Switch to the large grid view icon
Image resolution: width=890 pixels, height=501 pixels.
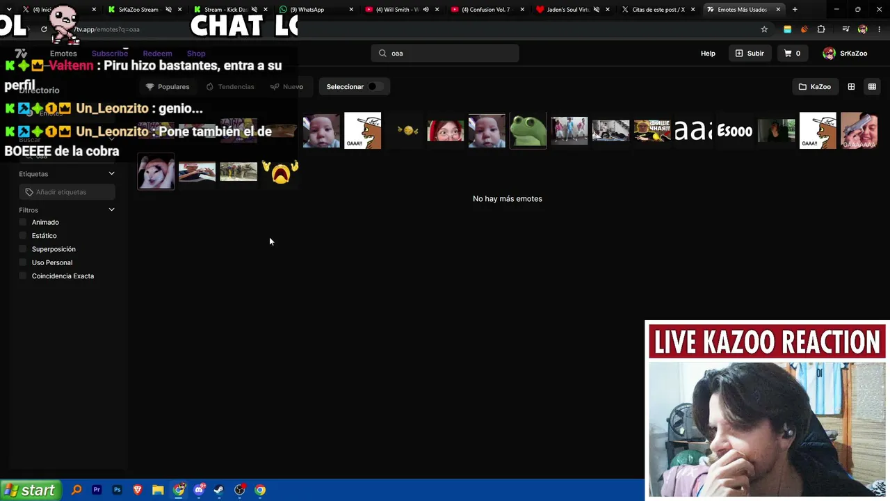click(x=851, y=87)
